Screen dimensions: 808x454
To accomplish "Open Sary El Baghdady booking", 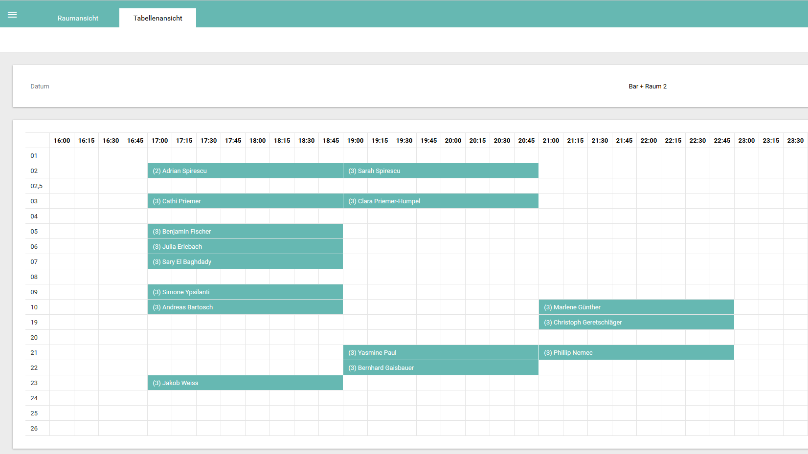I will (x=245, y=262).
